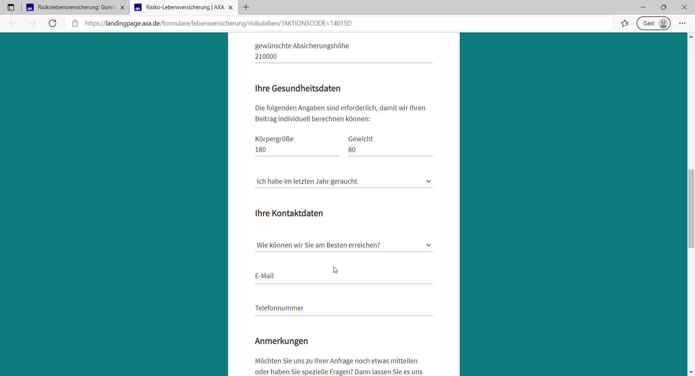Click the Absicherungshöhe field with 210000
695x376 pixels.
click(x=343, y=56)
